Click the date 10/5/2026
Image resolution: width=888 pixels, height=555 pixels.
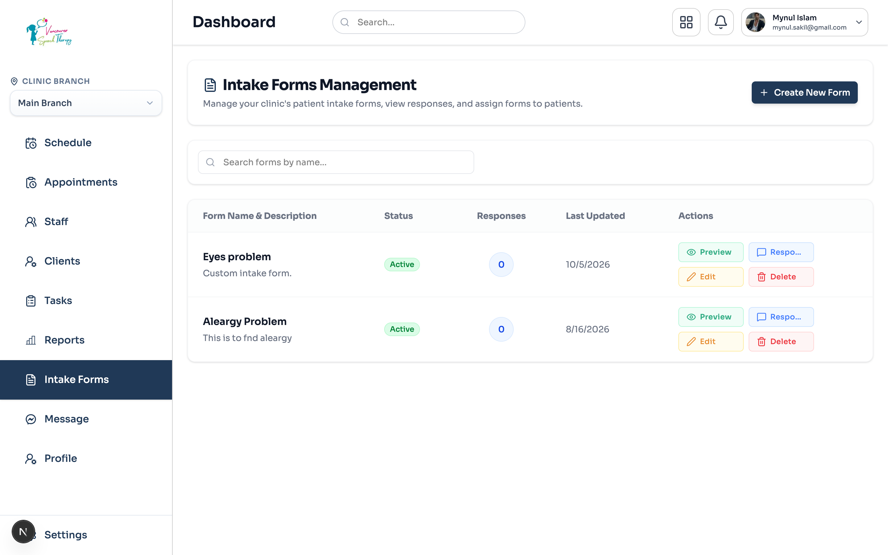[x=588, y=264]
